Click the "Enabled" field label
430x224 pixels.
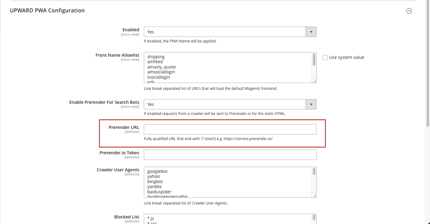[131, 30]
